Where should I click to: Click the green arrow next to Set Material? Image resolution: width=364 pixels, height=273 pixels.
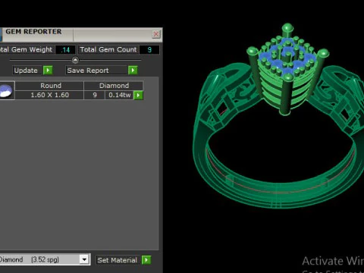coord(146,260)
